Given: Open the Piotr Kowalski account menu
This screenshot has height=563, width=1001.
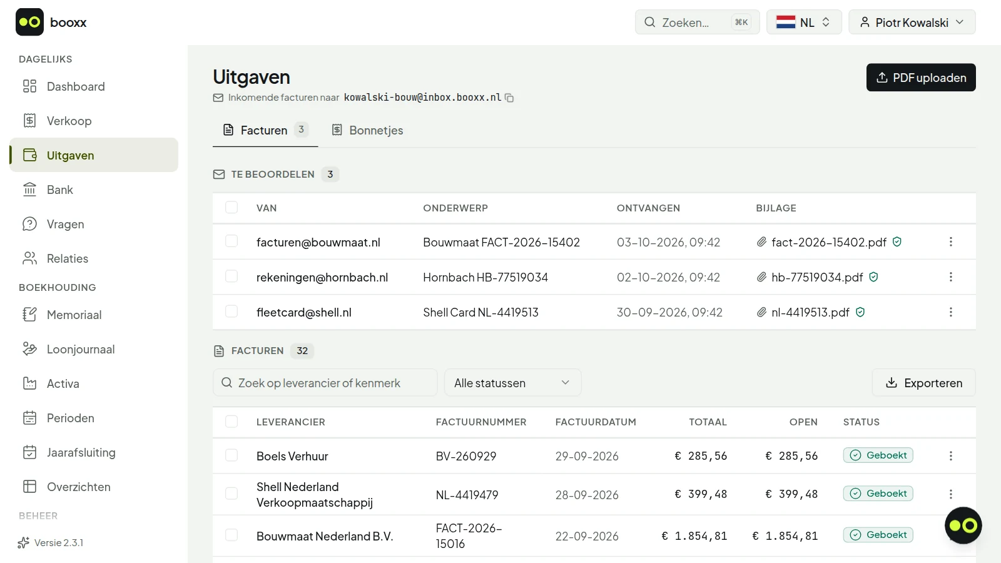Looking at the screenshot, I should click(912, 23).
